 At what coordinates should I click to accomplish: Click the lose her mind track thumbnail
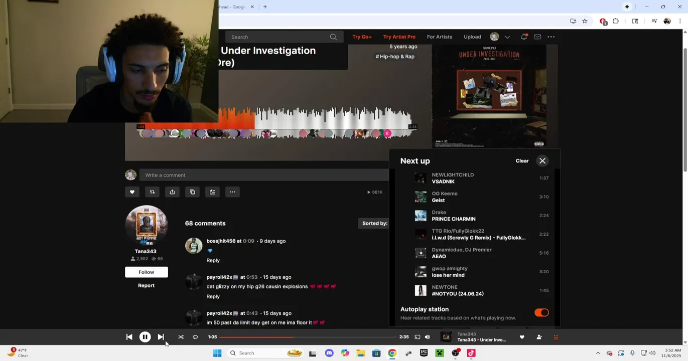pyautogui.click(x=421, y=272)
